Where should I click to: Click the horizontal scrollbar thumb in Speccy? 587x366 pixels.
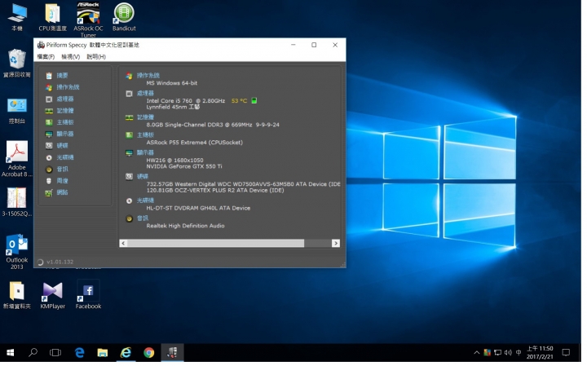[x=215, y=244]
